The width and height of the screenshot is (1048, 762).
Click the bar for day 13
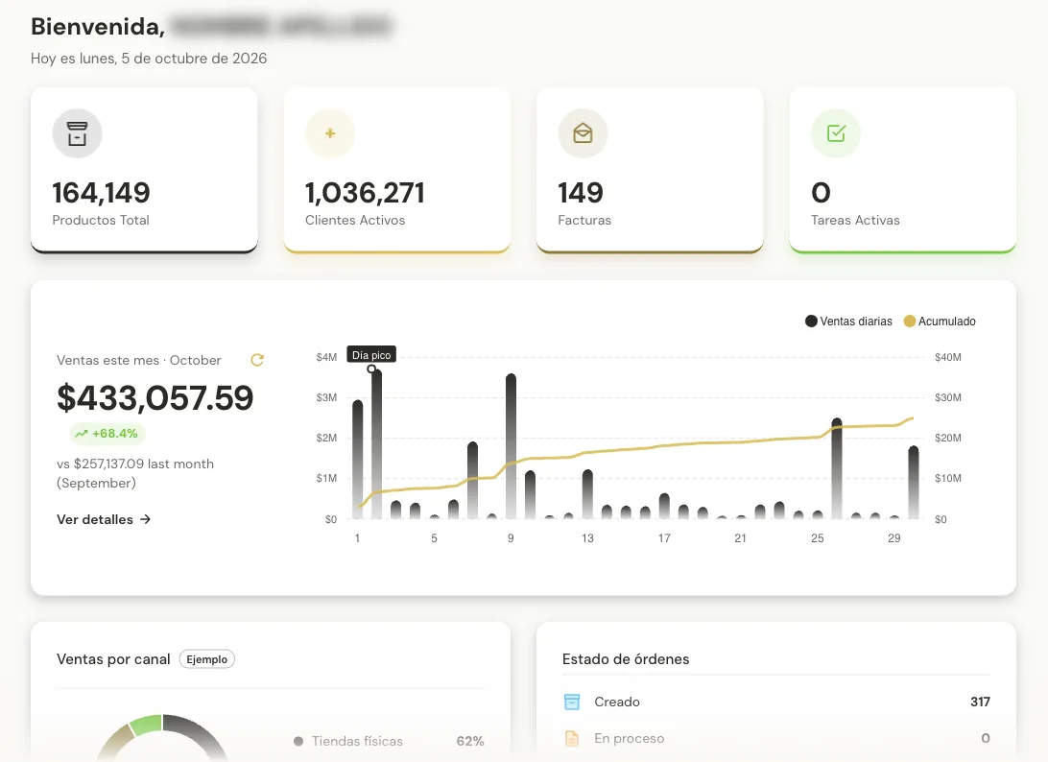point(587,494)
